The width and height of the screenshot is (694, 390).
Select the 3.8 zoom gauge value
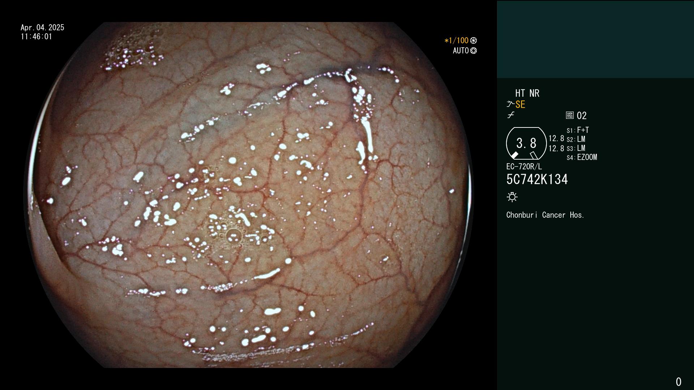click(526, 143)
